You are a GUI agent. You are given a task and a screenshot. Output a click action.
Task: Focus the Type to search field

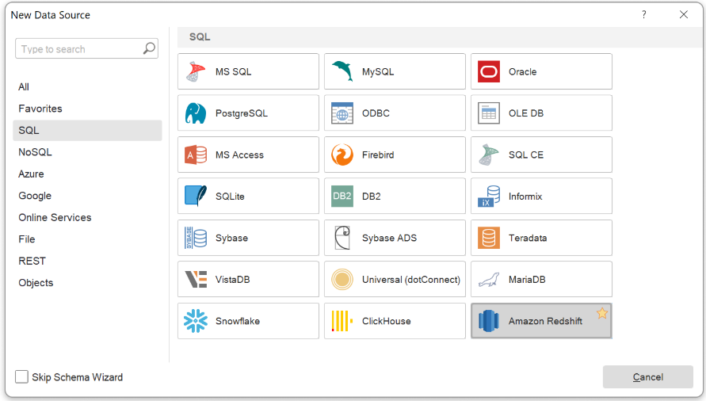click(x=86, y=48)
